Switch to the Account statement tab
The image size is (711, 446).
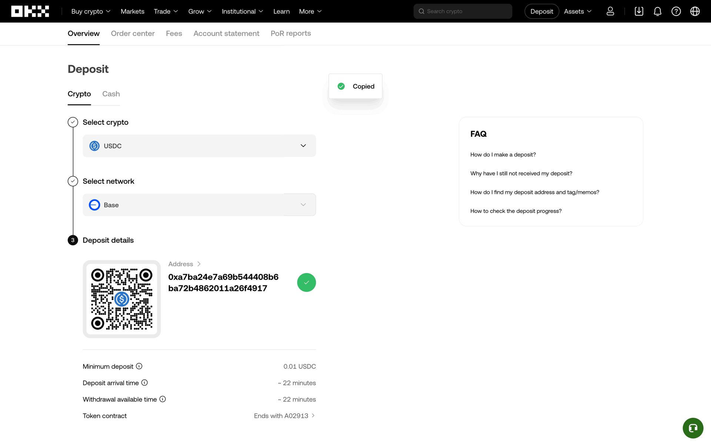(226, 33)
